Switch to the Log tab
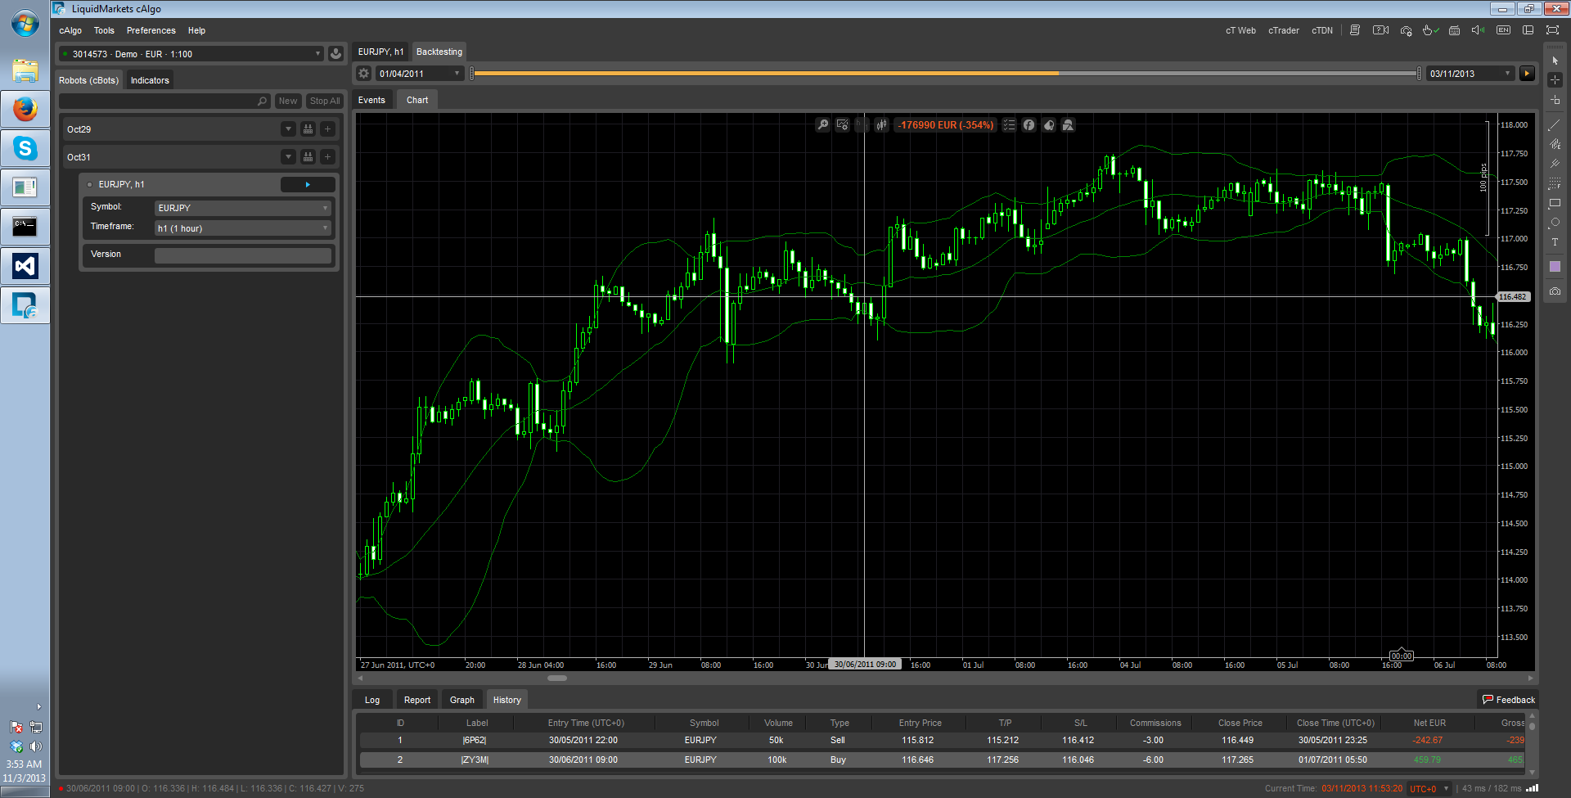 pos(372,700)
